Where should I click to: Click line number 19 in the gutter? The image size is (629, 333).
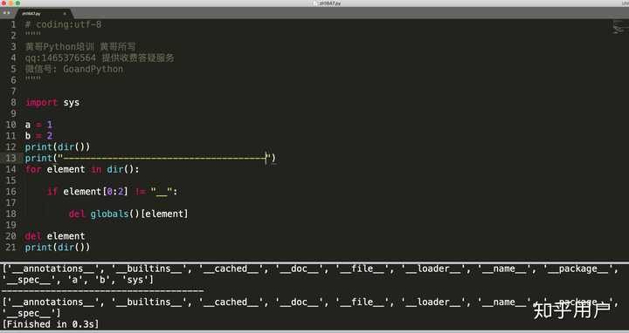coord(10,225)
